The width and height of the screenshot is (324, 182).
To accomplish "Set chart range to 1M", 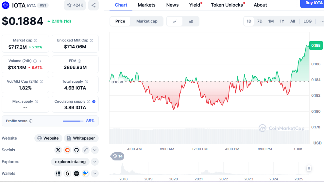I will pos(271,21).
